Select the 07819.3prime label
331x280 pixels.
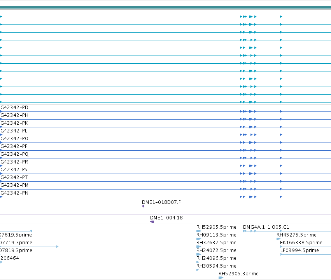pyautogui.click(x=16, y=250)
